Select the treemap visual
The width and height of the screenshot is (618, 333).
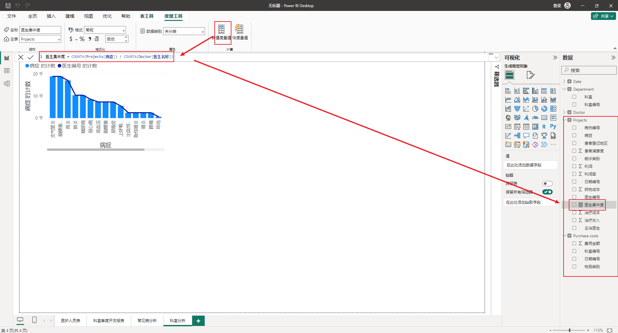[x=553, y=109]
